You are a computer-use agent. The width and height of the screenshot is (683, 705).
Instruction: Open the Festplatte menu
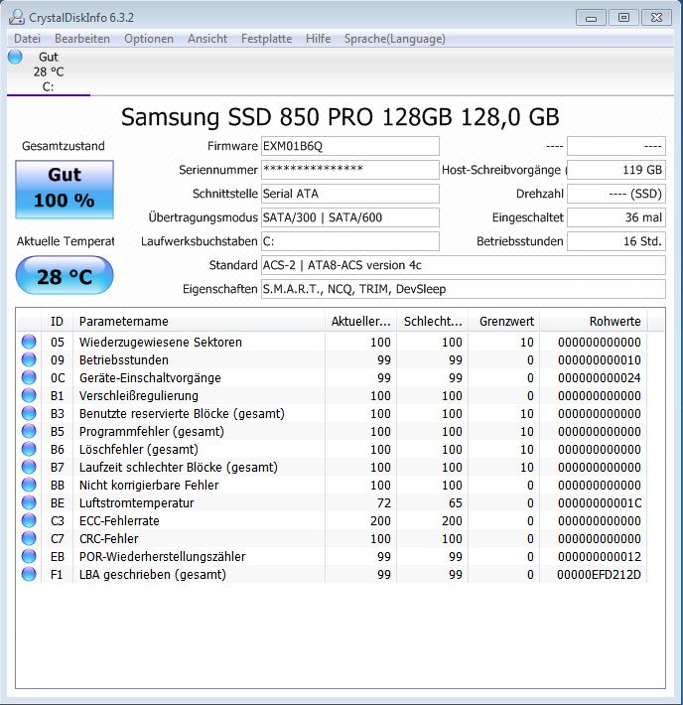(267, 39)
